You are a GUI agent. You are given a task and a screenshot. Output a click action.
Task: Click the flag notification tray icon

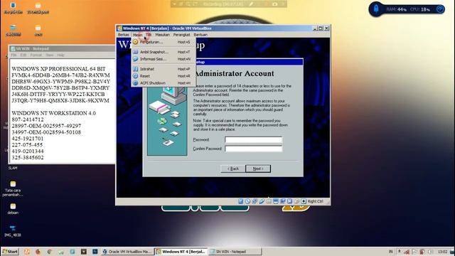tap(414, 252)
